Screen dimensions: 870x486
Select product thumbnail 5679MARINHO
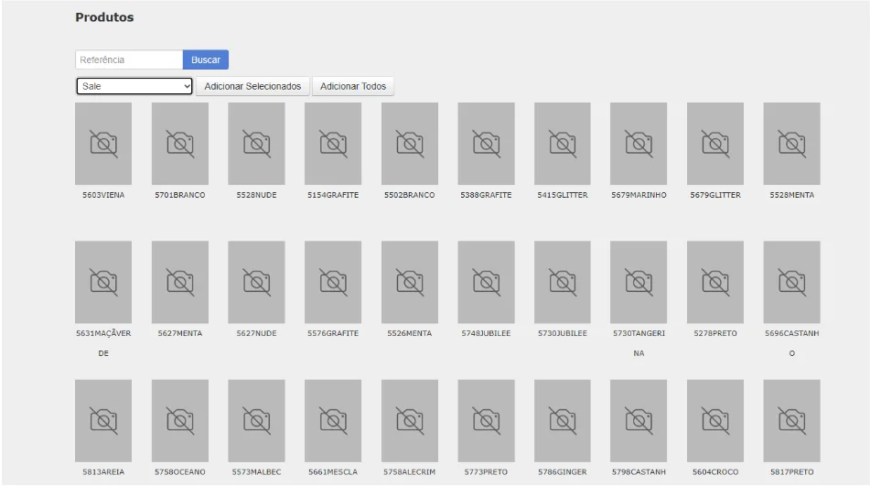click(x=639, y=143)
